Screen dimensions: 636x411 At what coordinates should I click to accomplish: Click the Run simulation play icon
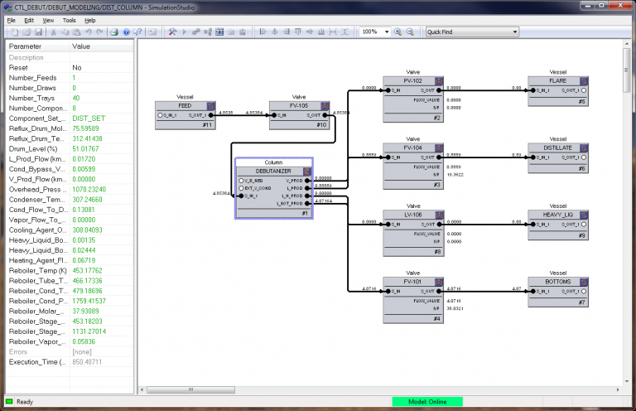[185, 31]
